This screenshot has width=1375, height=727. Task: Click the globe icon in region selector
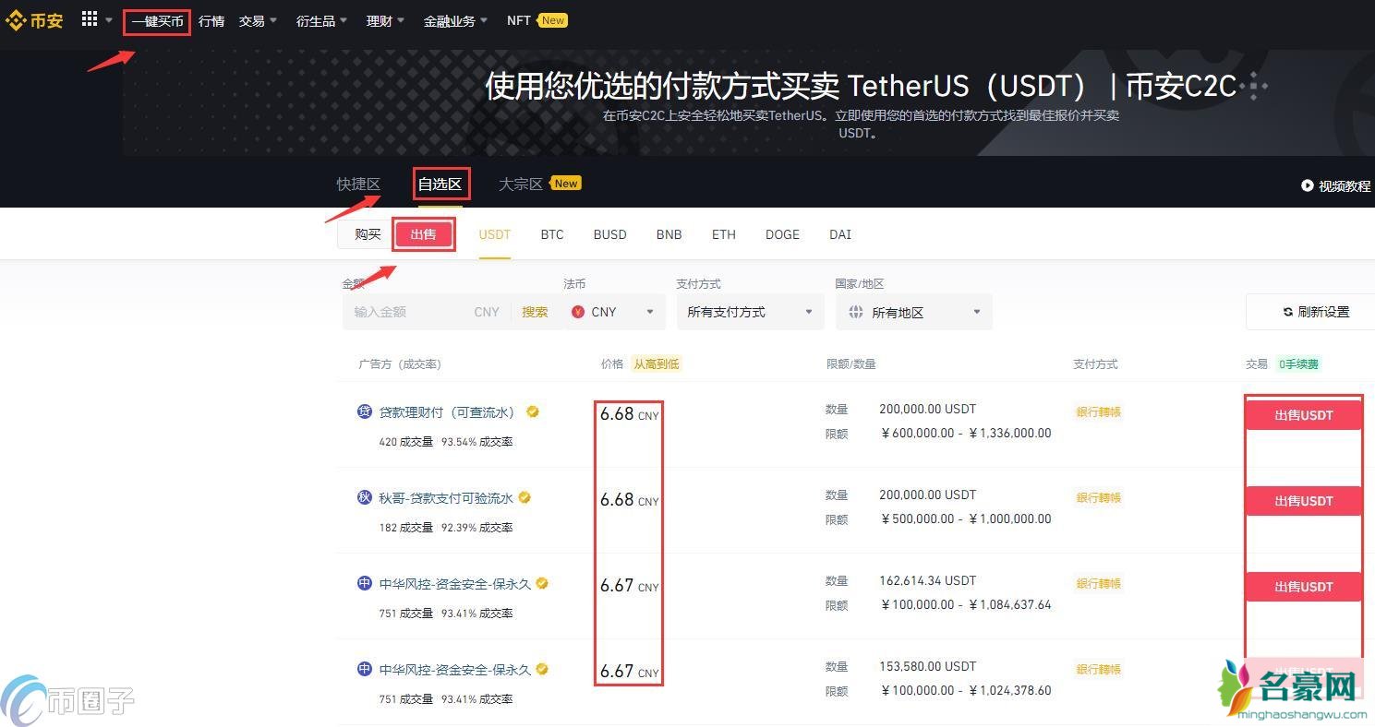coord(856,312)
